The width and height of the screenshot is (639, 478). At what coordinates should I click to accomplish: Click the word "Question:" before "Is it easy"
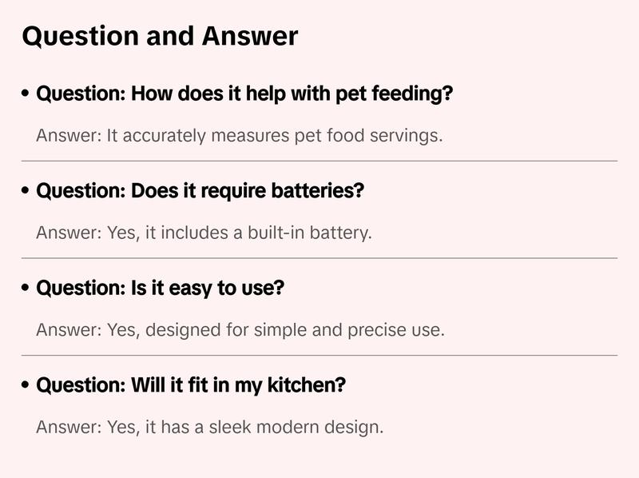coord(80,289)
